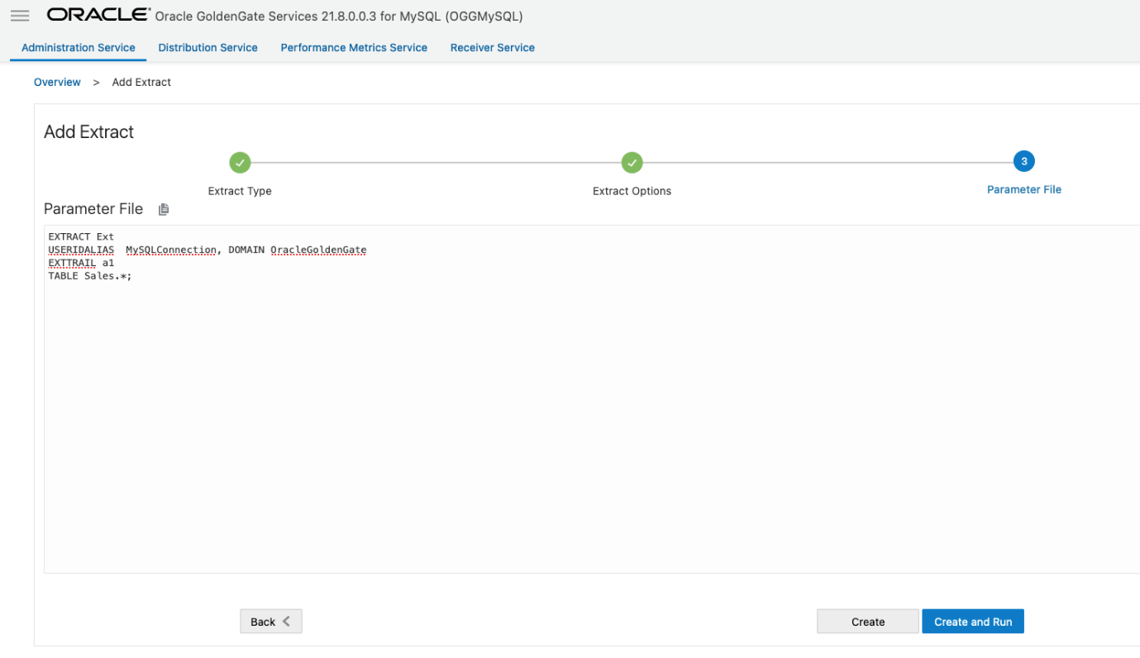Switch to the Receiver Service tab

click(x=492, y=47)
